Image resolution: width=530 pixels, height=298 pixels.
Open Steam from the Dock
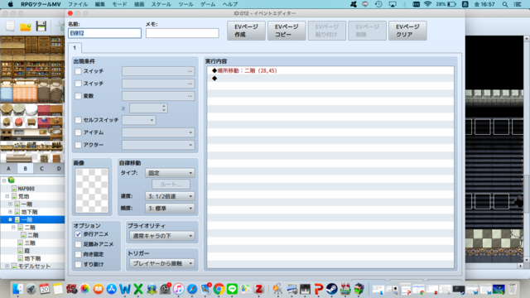click(331, 289)
